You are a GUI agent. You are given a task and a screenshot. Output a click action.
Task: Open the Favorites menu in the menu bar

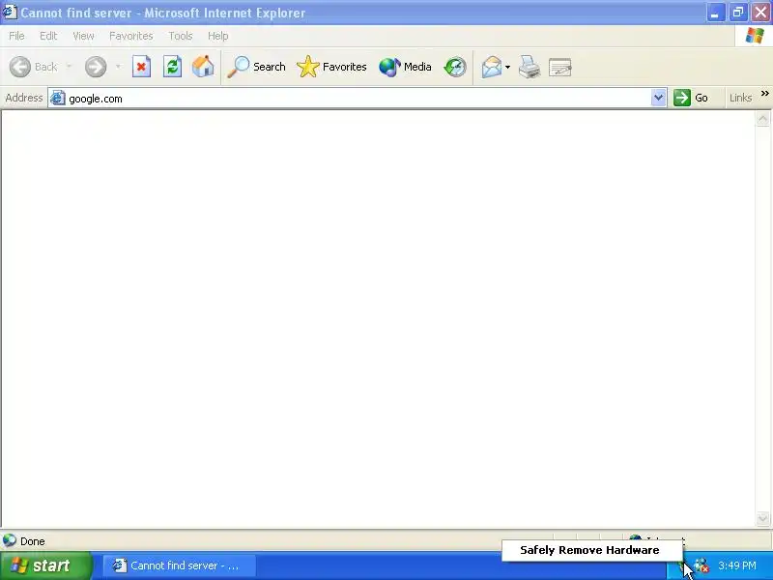coord(131,36)
